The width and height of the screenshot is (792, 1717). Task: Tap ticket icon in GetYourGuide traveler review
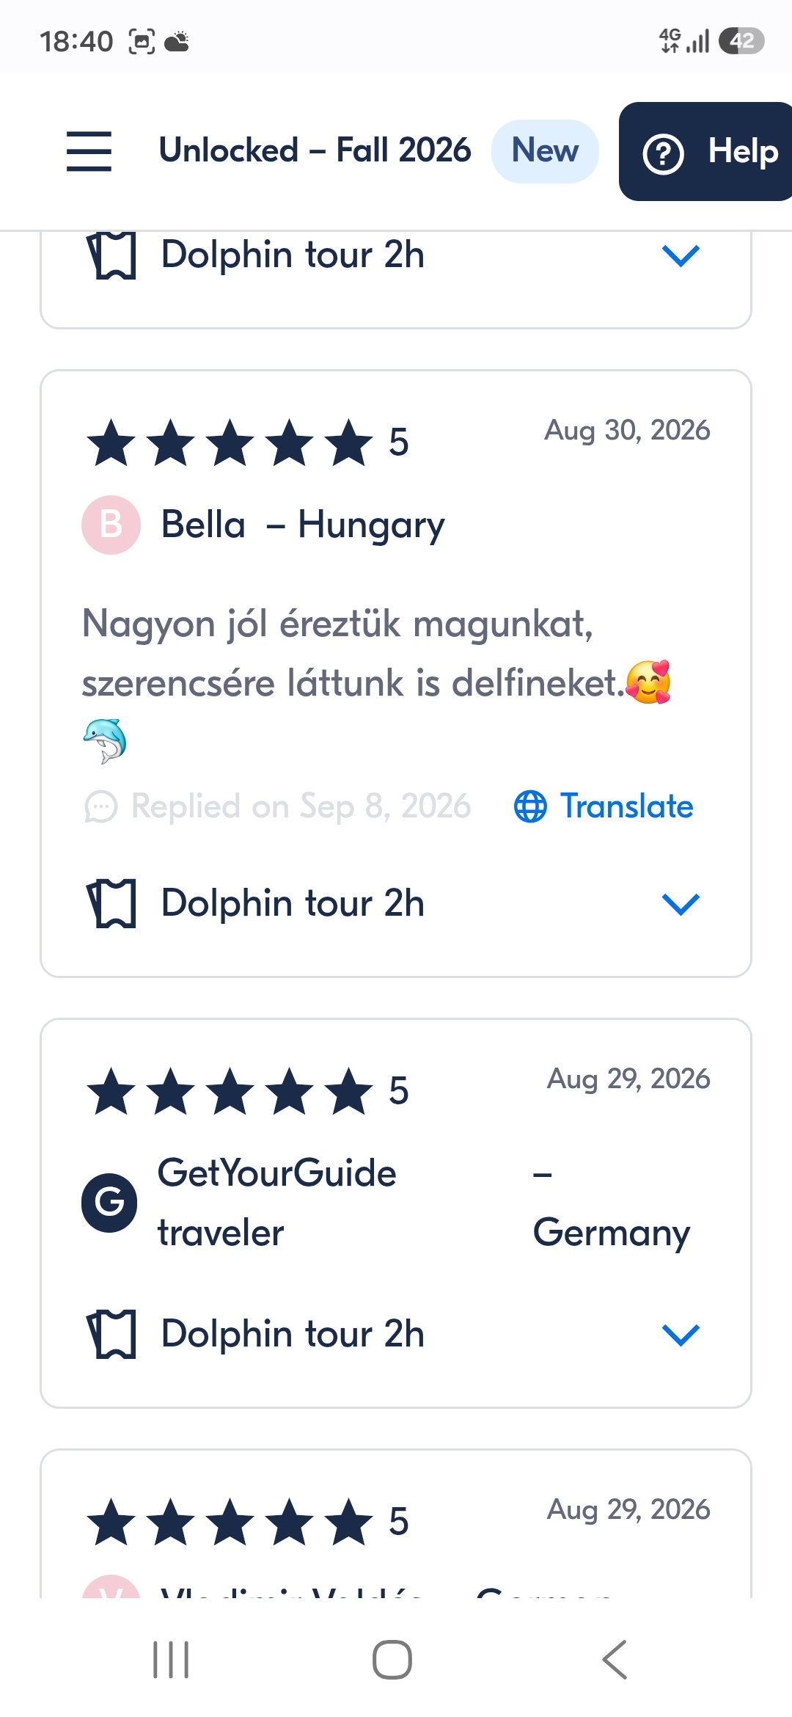(x=112, y=1334)
